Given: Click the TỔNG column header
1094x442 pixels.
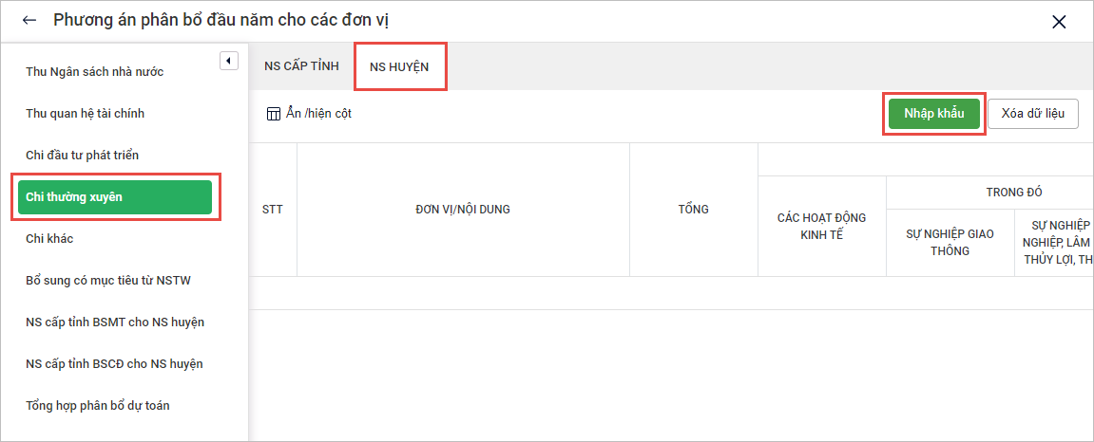Looking at the screenshot, I should coord(693,210).
